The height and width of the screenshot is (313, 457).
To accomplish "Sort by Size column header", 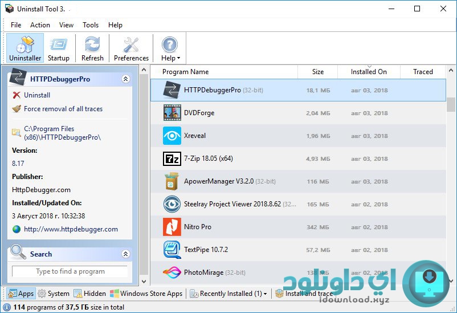I will (x=318, y=72).
